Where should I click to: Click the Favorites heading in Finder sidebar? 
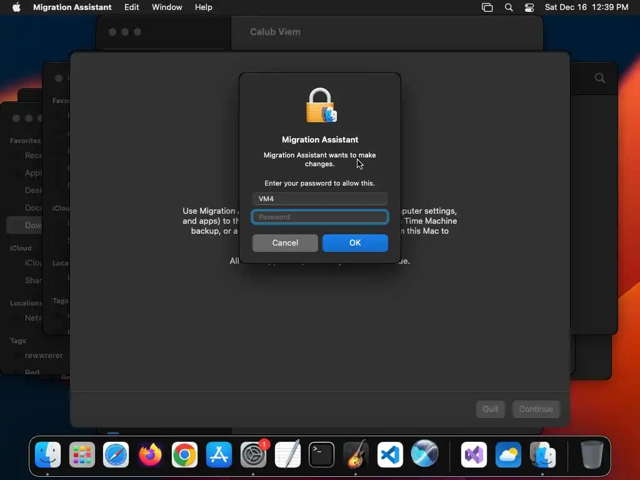(x=25, y=141)
